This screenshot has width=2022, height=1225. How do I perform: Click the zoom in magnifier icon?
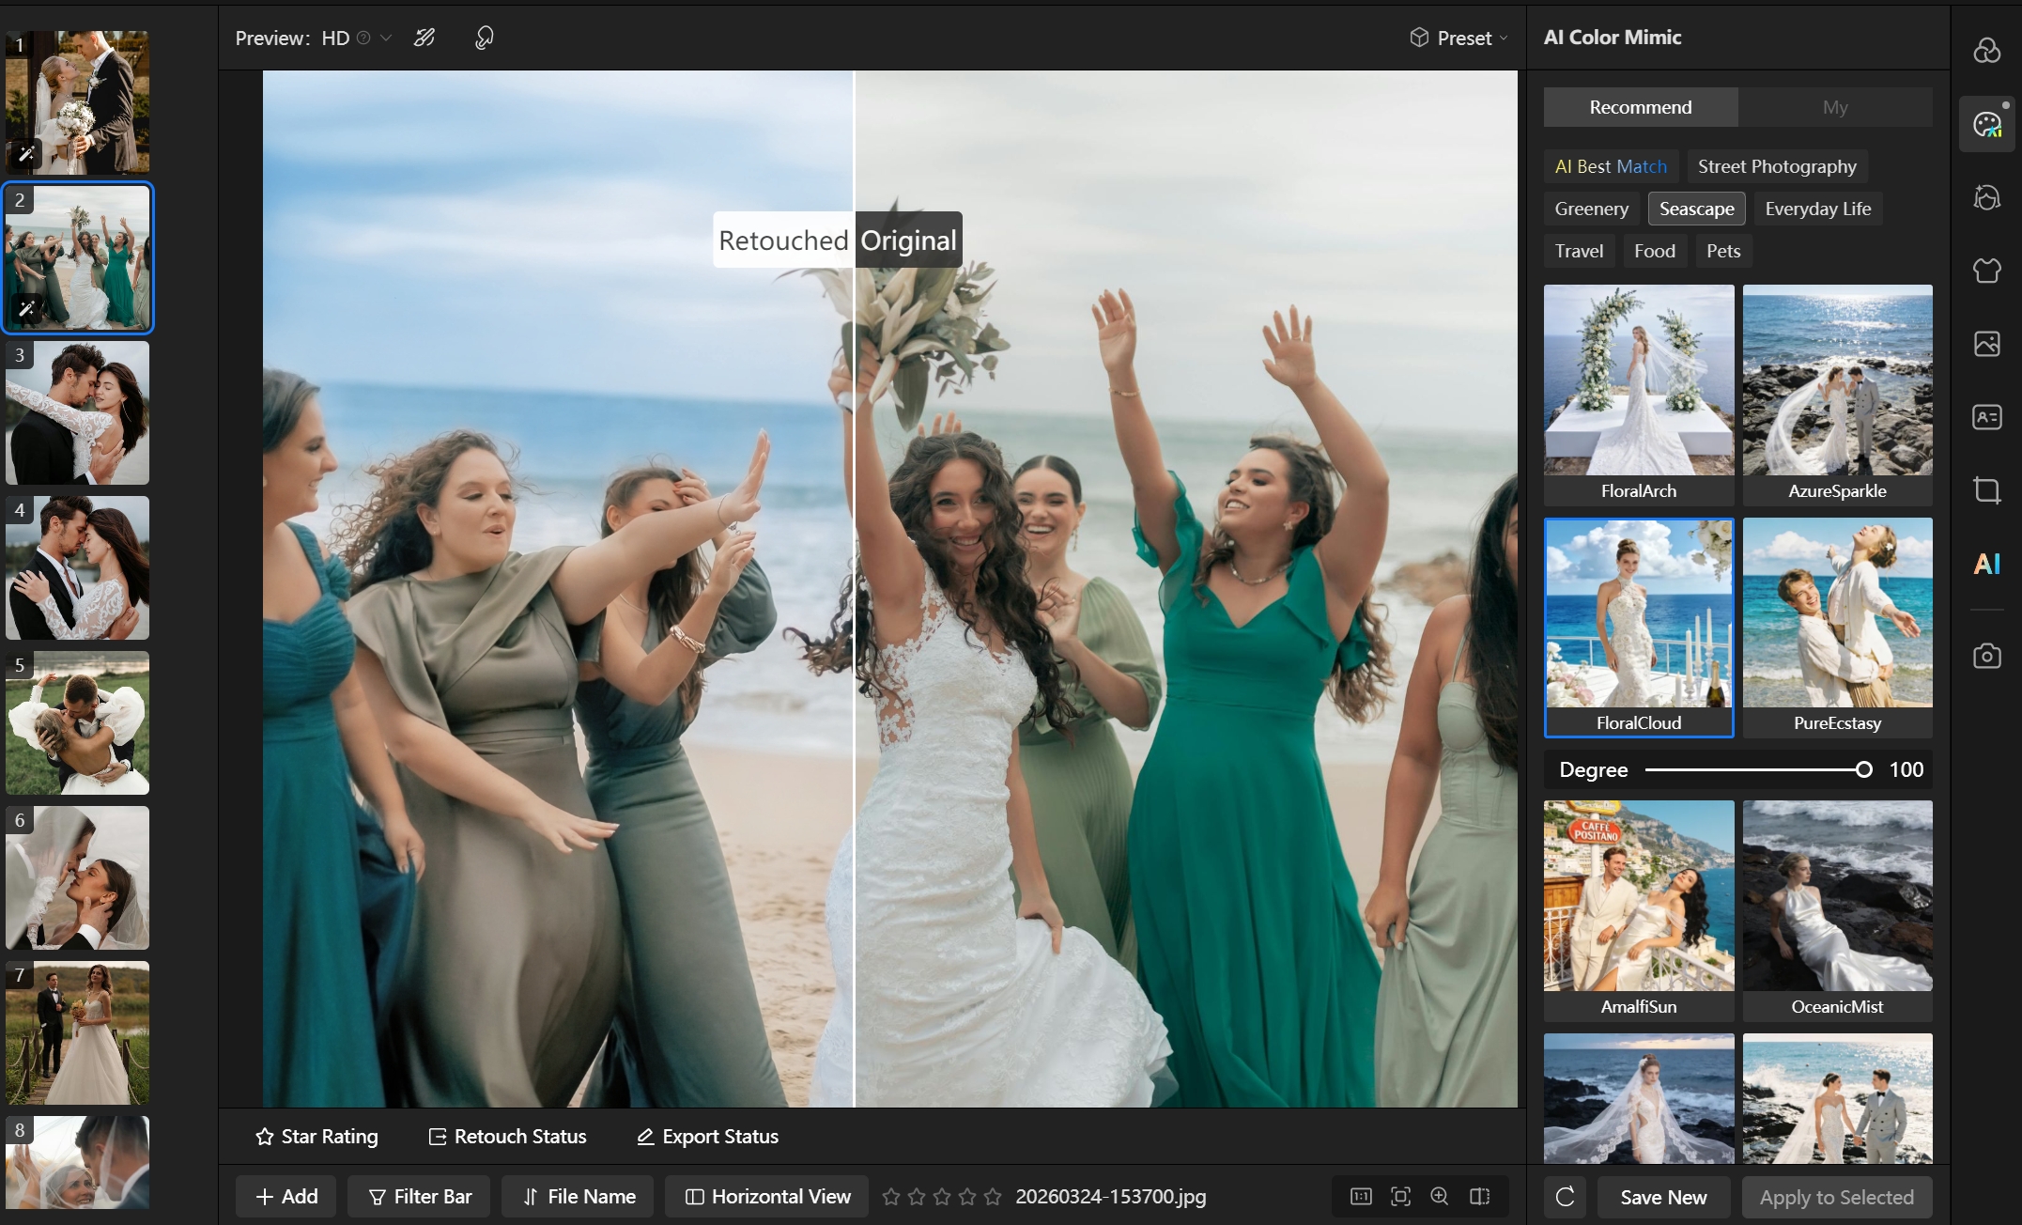[1439, 1196]
